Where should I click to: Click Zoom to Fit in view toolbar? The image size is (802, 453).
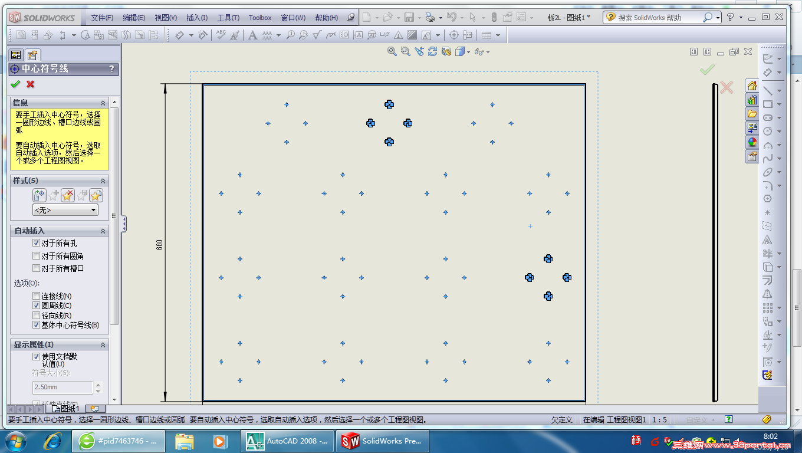(392, 52)
